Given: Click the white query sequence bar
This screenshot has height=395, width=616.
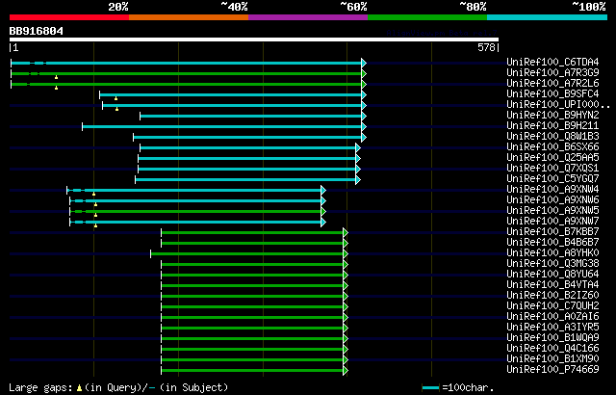Looking at the screenshot, I should (254, 39).
